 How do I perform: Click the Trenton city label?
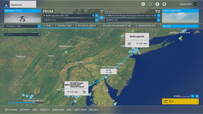(120, 64)
